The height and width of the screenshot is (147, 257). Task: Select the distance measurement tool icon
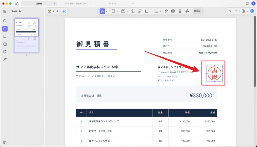[156, 11]
